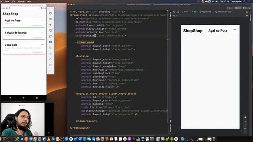Open VLC from the Dock
Image resolution: width=253 pixels, height=142 pixels.
[x=49, y=139]
